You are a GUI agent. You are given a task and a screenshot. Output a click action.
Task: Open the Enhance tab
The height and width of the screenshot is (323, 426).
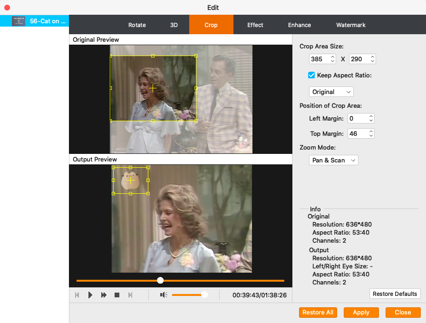300,25
